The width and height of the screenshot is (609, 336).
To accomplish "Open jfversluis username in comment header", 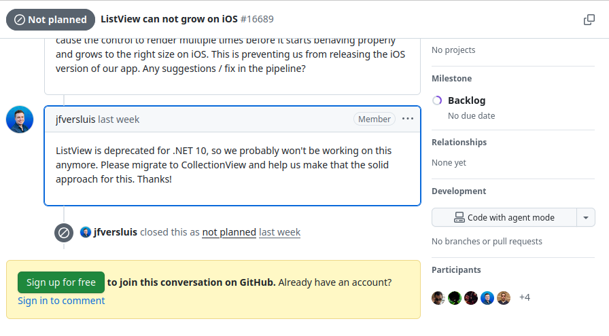I will [75, 119].
